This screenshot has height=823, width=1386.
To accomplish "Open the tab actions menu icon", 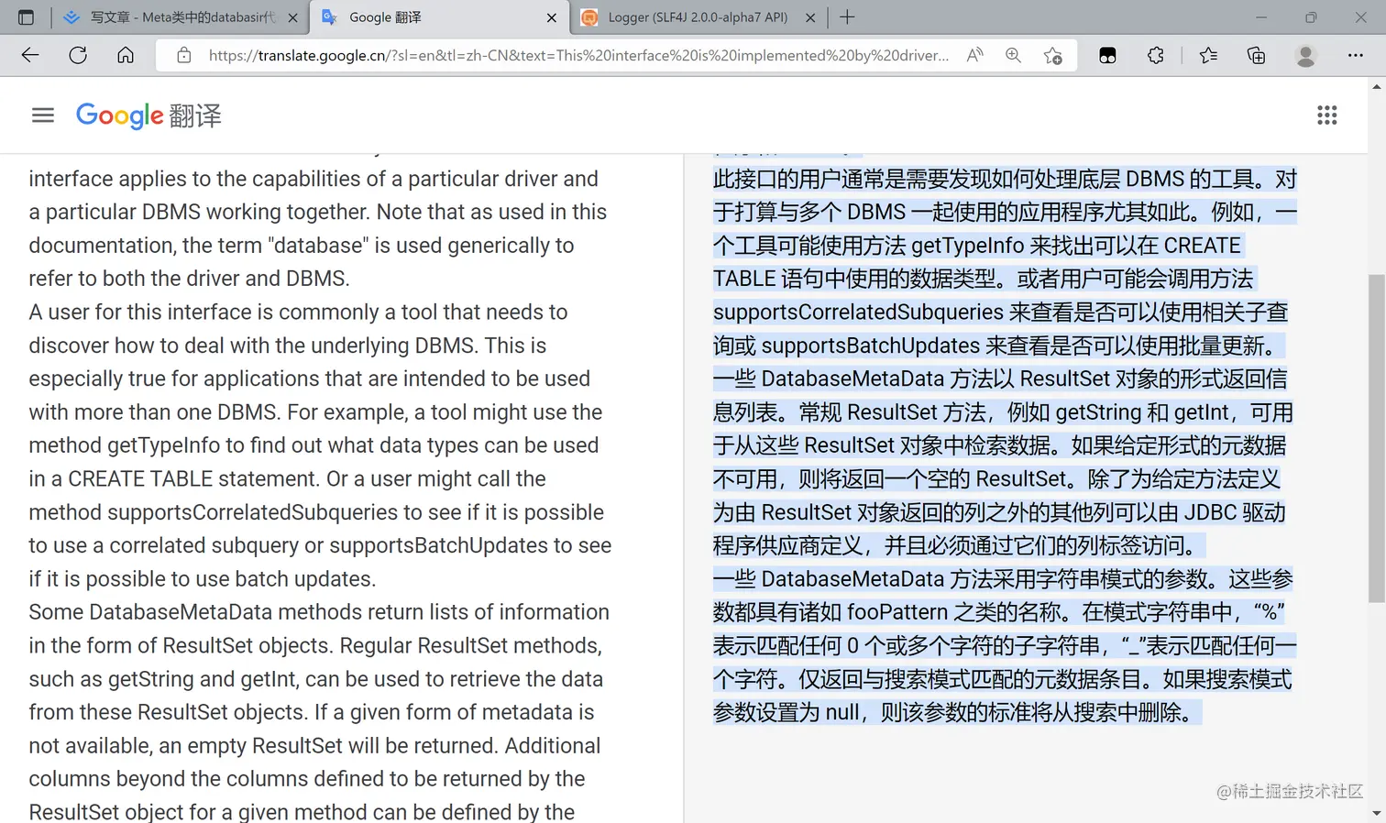I will click(x=26, y=17).
